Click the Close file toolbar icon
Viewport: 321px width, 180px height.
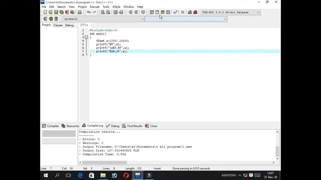[67, 12]
